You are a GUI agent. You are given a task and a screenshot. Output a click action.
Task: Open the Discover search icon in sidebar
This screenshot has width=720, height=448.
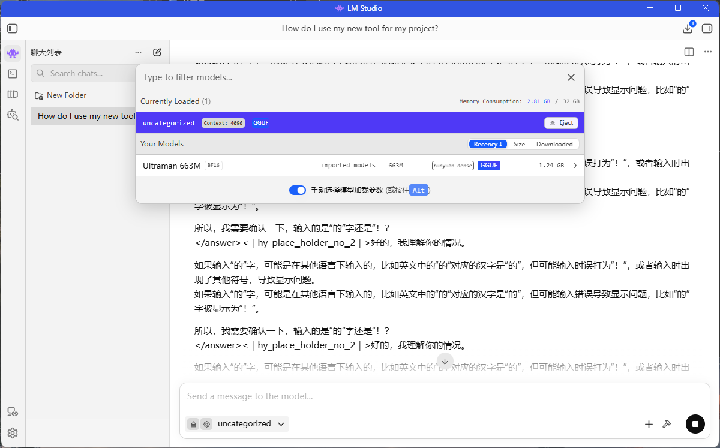[x=13, y=114]
